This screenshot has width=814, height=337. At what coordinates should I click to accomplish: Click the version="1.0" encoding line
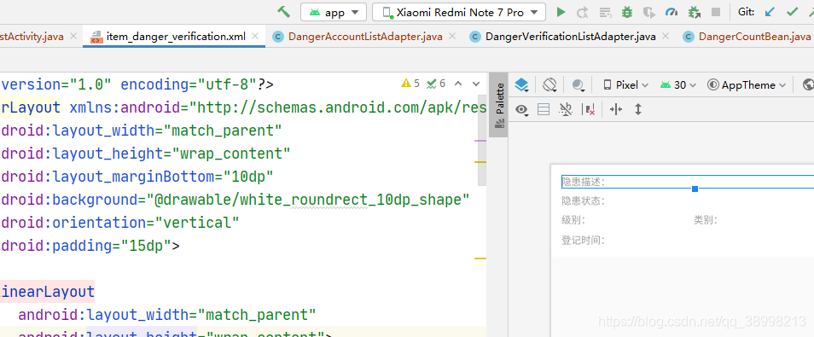[137, 84]
